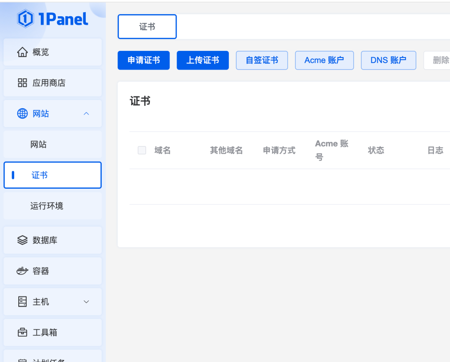Collapse the 网站 menu chevron

(86, 114)
